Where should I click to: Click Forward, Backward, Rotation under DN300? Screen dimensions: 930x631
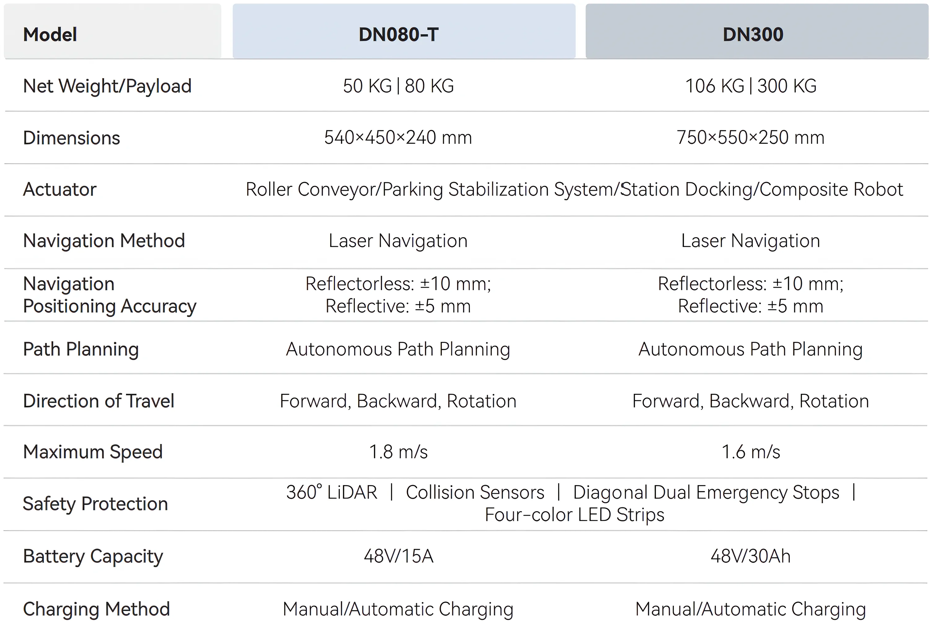(x=751, y=401)
